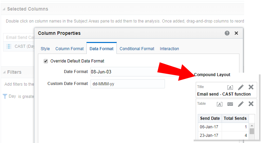
Task: Remove the Title view from layout
Action: click(251, 87)
